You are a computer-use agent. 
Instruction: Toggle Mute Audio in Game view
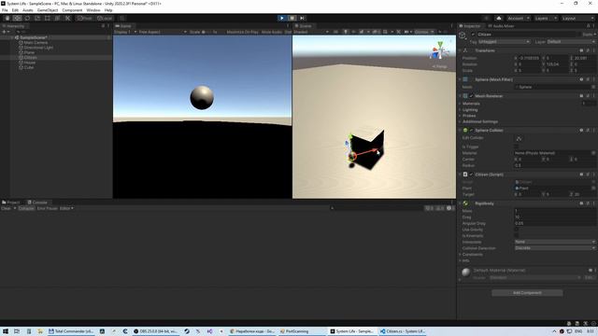click(x=272, y=32)
